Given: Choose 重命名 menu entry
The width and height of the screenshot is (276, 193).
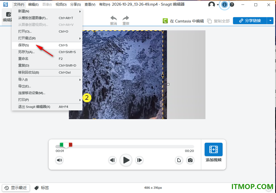Looking at the screenshot, I should coord(47,59).
